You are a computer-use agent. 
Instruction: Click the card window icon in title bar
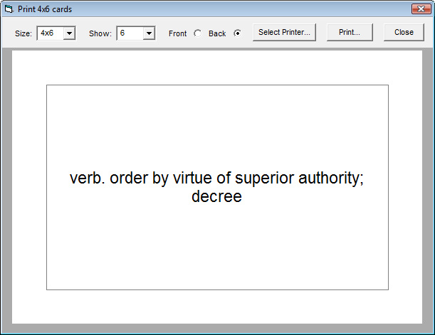[x=9, y=9]
